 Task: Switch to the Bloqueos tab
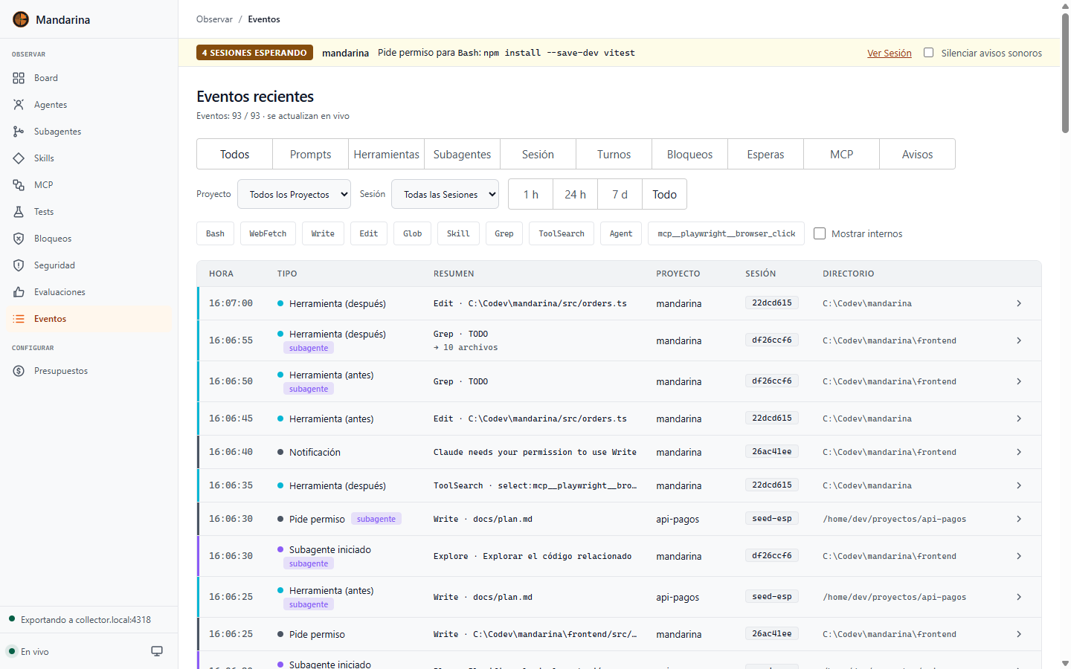[x=689, y=154]
